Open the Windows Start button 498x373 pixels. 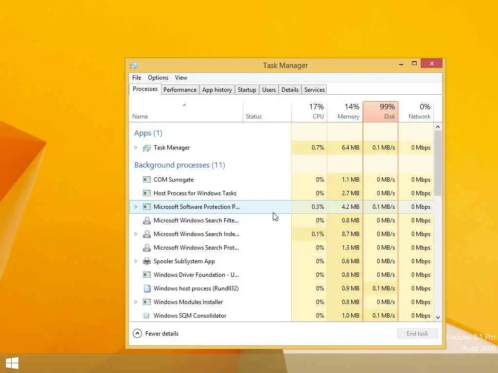point(12,363)
